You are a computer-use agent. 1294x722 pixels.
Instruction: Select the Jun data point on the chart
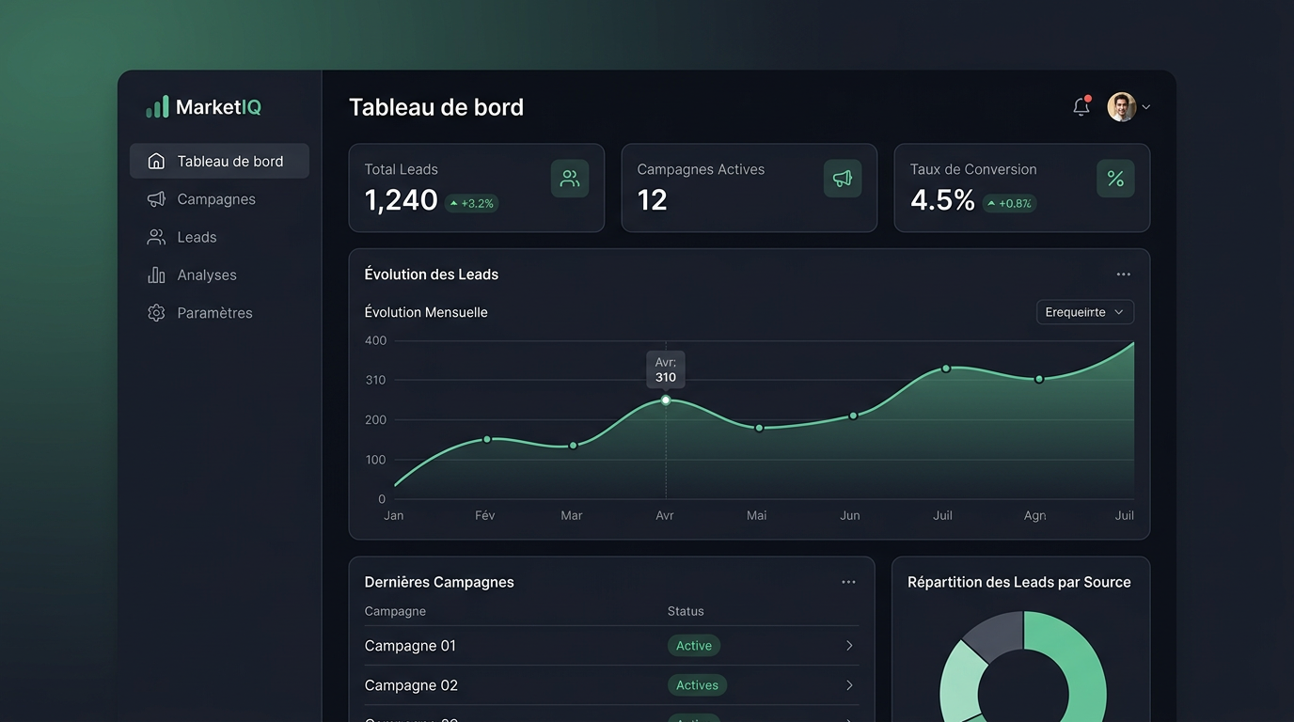[x=854, y=416]
